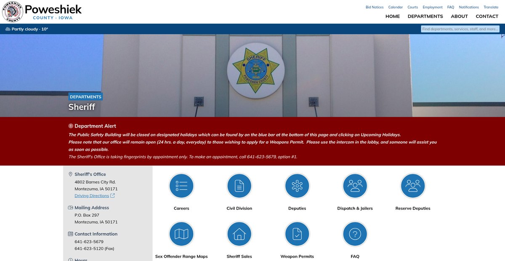Click the Careers label

(x=181, y=208)
